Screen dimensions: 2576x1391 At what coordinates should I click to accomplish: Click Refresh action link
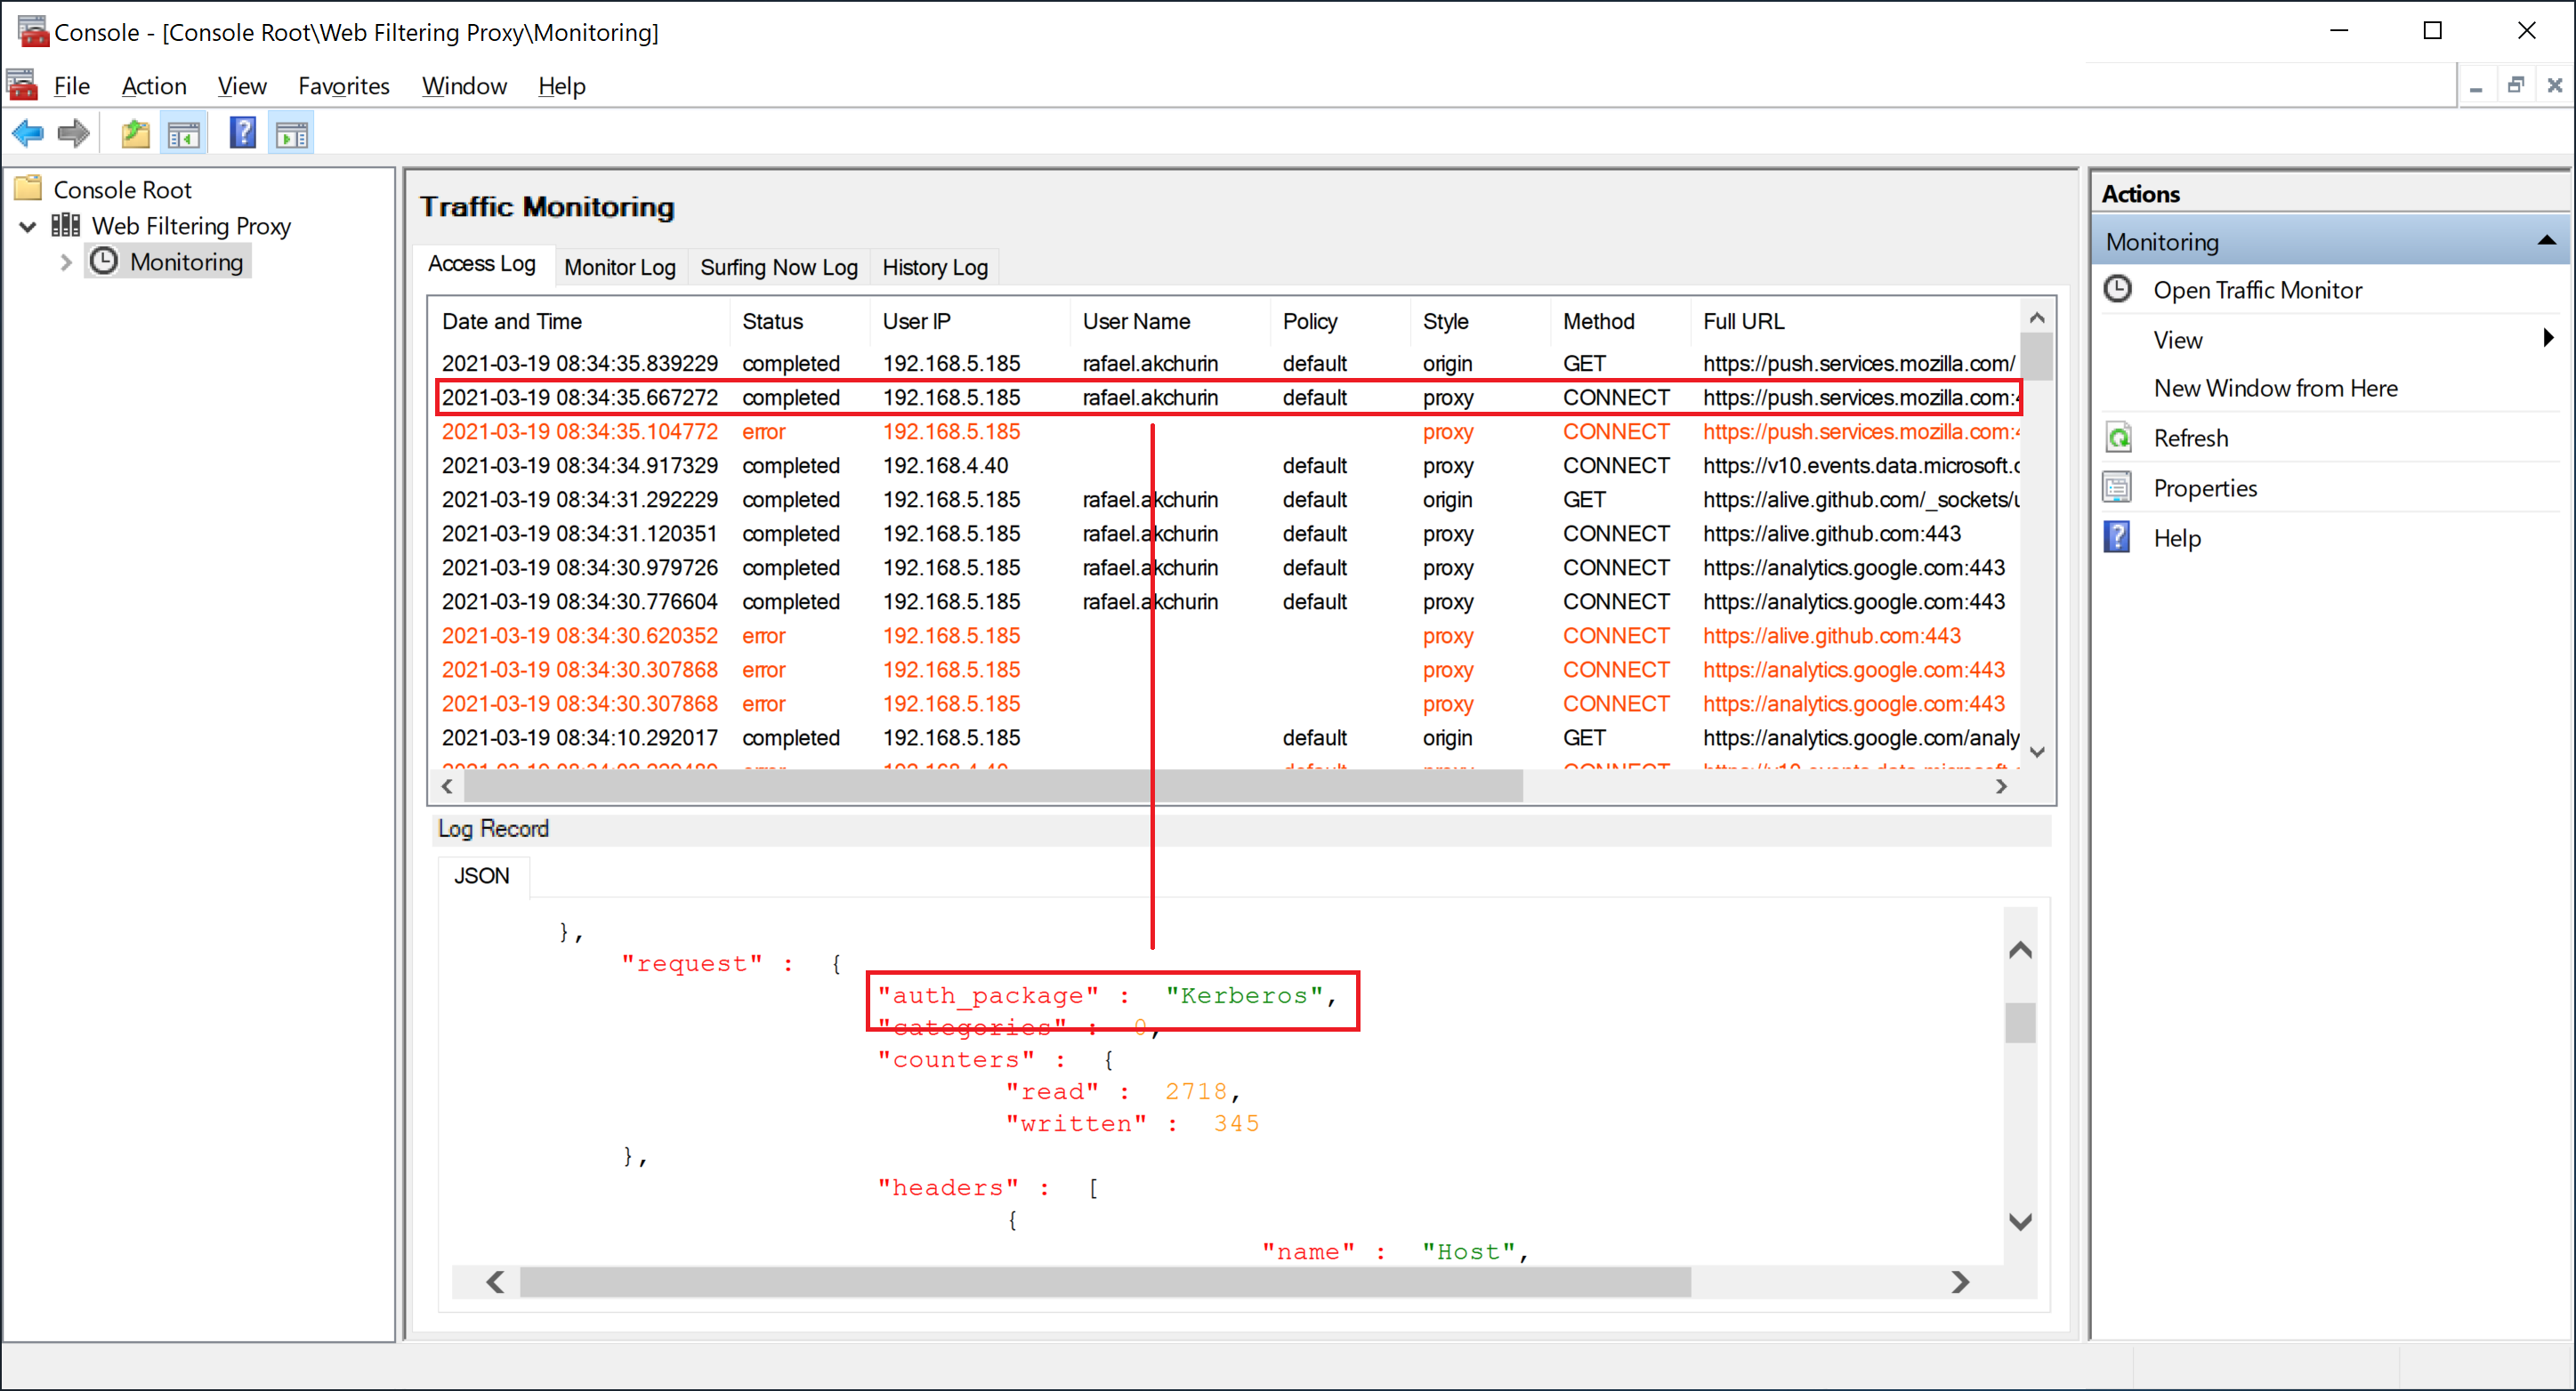(x=2190, y=438)
